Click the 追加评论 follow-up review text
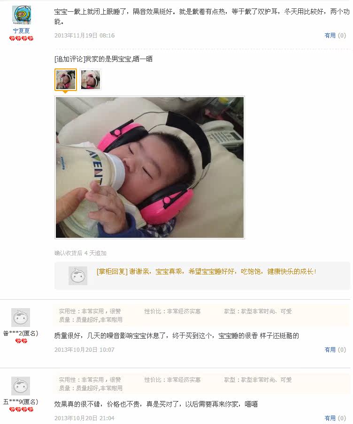 (103, 59)
